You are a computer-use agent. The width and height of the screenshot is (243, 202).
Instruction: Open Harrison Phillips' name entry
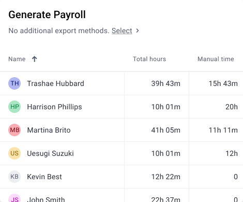point(54,107)
